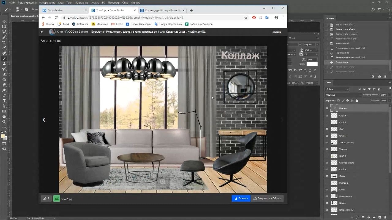The image size is (392, 220).
Task: Go back in Chrome browser
Action: coord(43,18)
